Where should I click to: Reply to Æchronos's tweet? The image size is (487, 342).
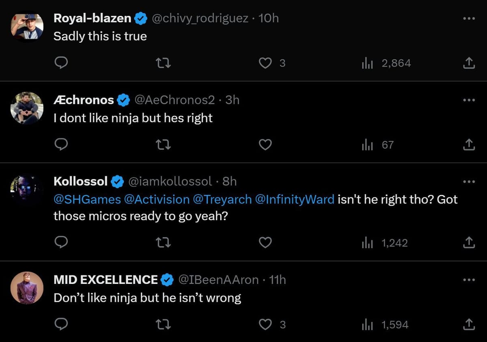(x=61, y=145)
